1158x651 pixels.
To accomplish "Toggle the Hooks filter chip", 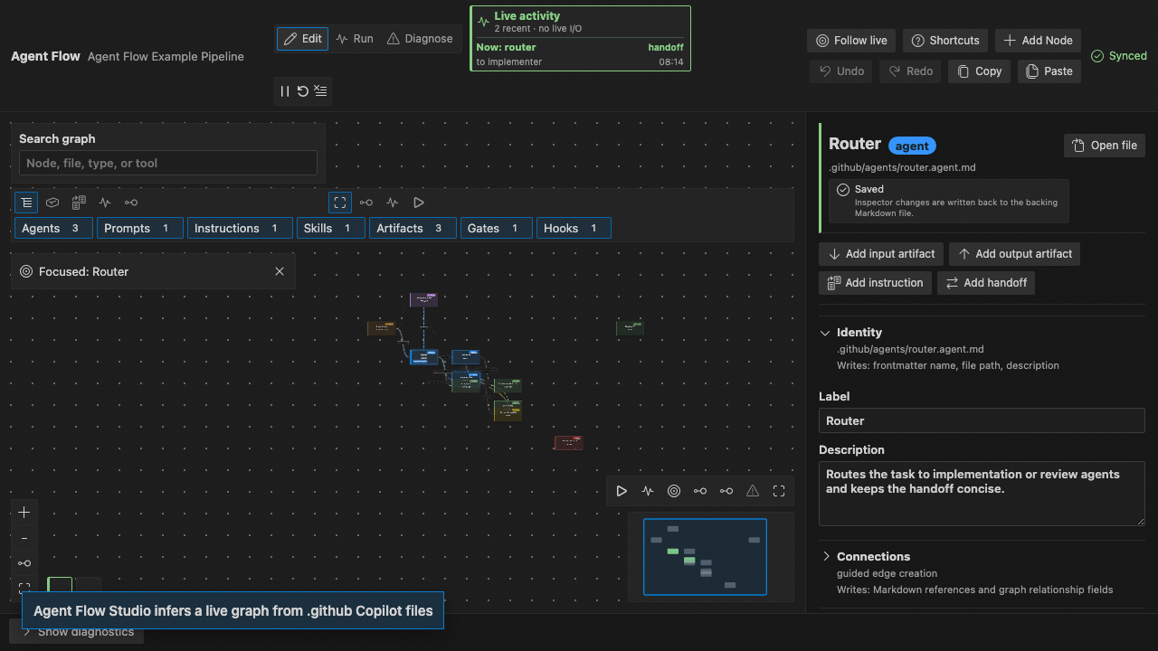I will tap(574, 228).
